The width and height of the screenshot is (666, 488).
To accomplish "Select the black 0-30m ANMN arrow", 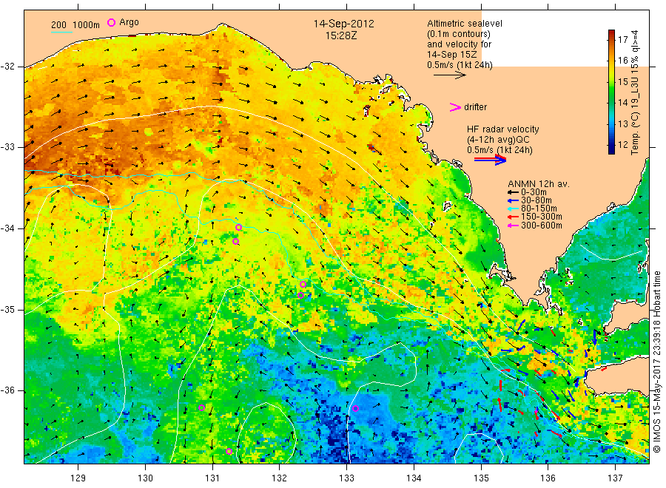I will coord(514,192).
